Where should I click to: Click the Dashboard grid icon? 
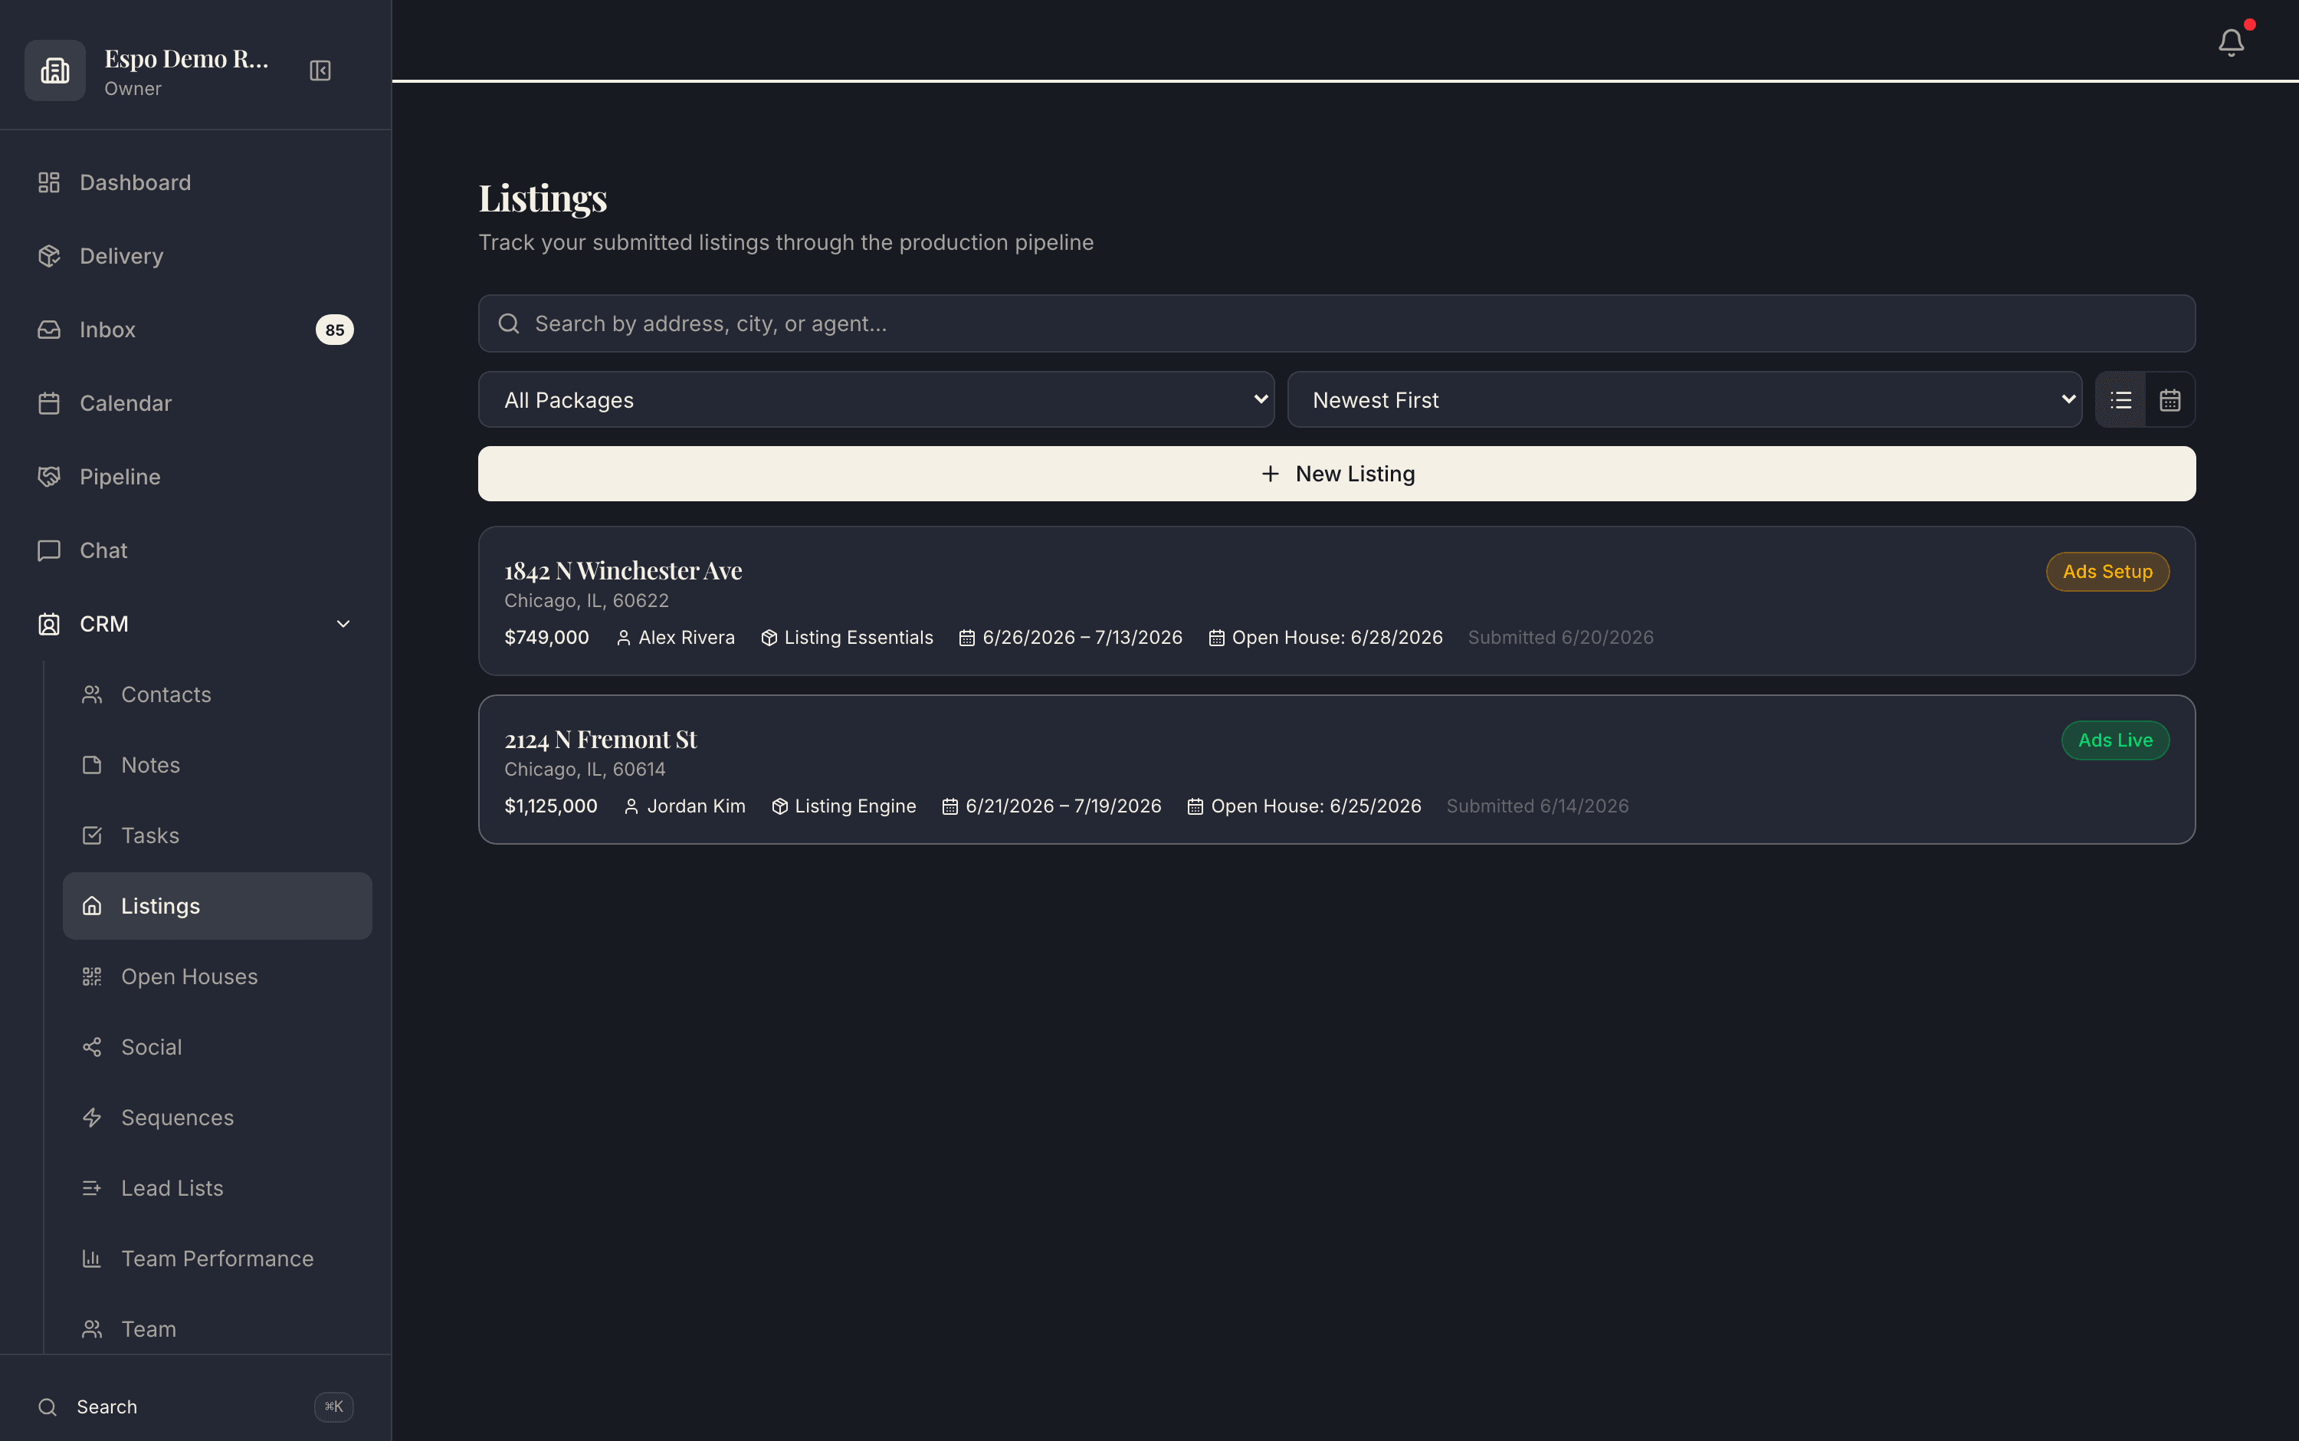(48, 182)
